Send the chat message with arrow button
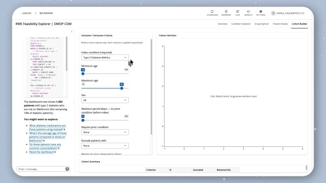 [x=67, y=169]
